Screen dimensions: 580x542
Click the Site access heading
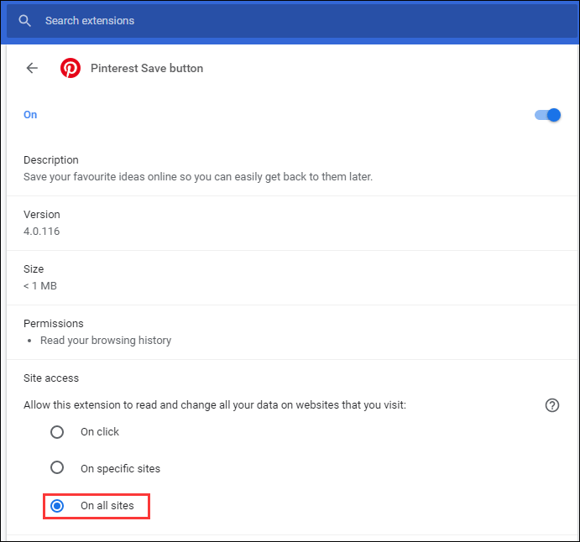[x=51, y=378]
